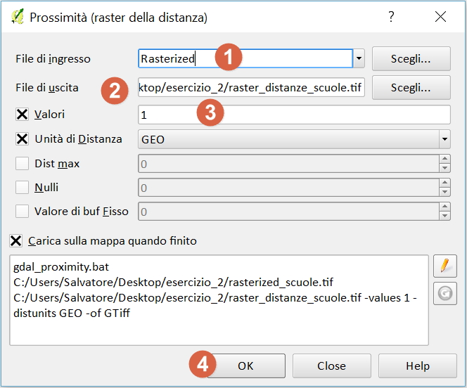Screen dimensions: 467x388
Task: Click the rasterized_scuole.tif path line
Action: [x=173, y=282]
